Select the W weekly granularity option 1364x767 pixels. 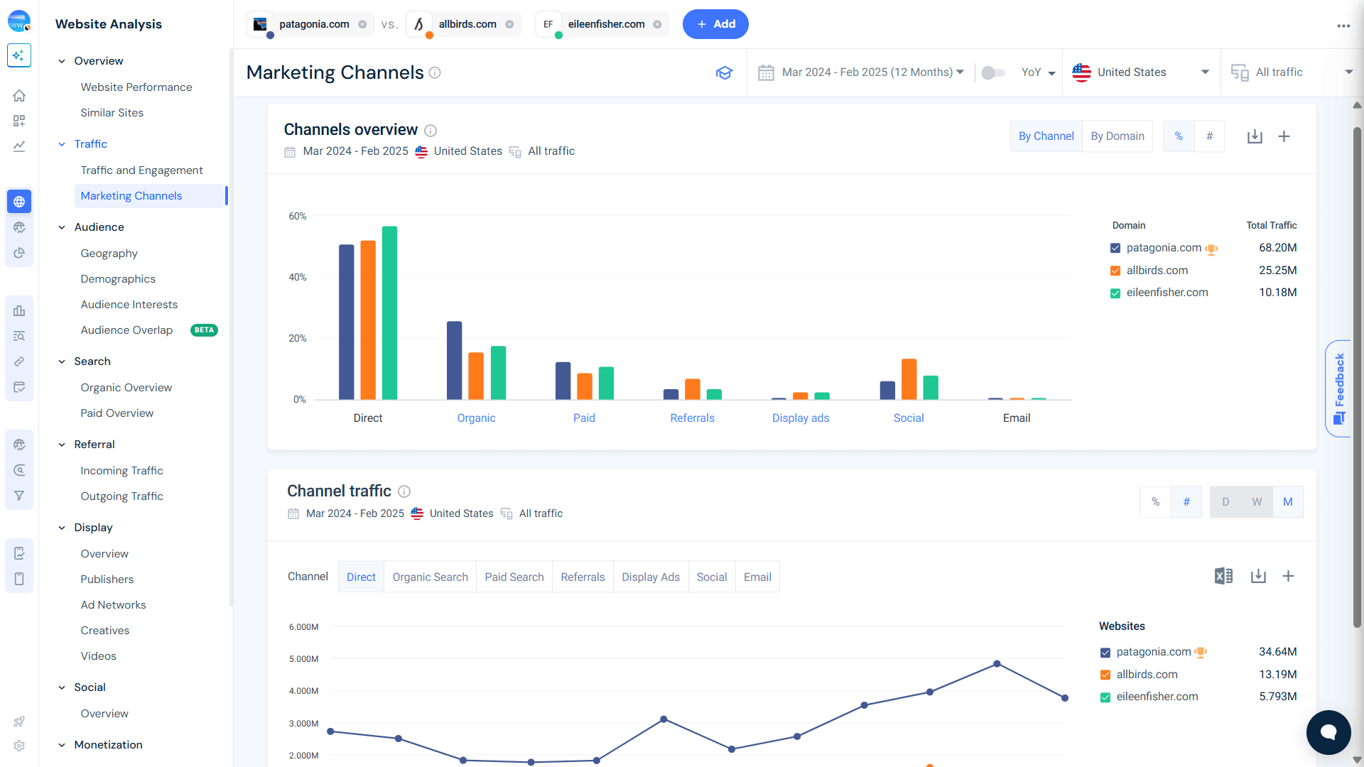pyautogui.click(x=1256, y=501)
